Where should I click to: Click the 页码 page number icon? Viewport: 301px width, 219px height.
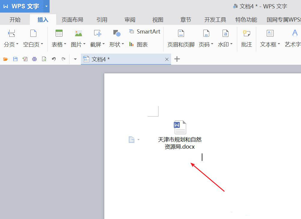coord(206,33)
